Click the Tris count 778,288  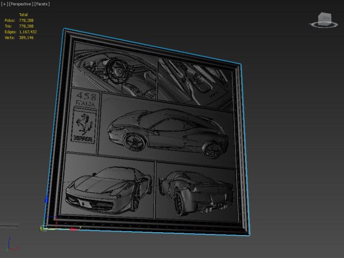26,26
